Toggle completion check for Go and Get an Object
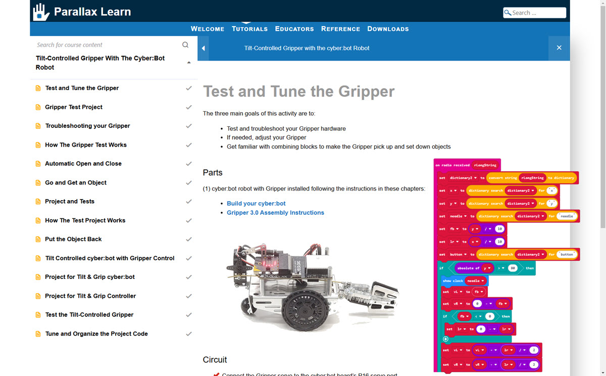 pos(189,182)
